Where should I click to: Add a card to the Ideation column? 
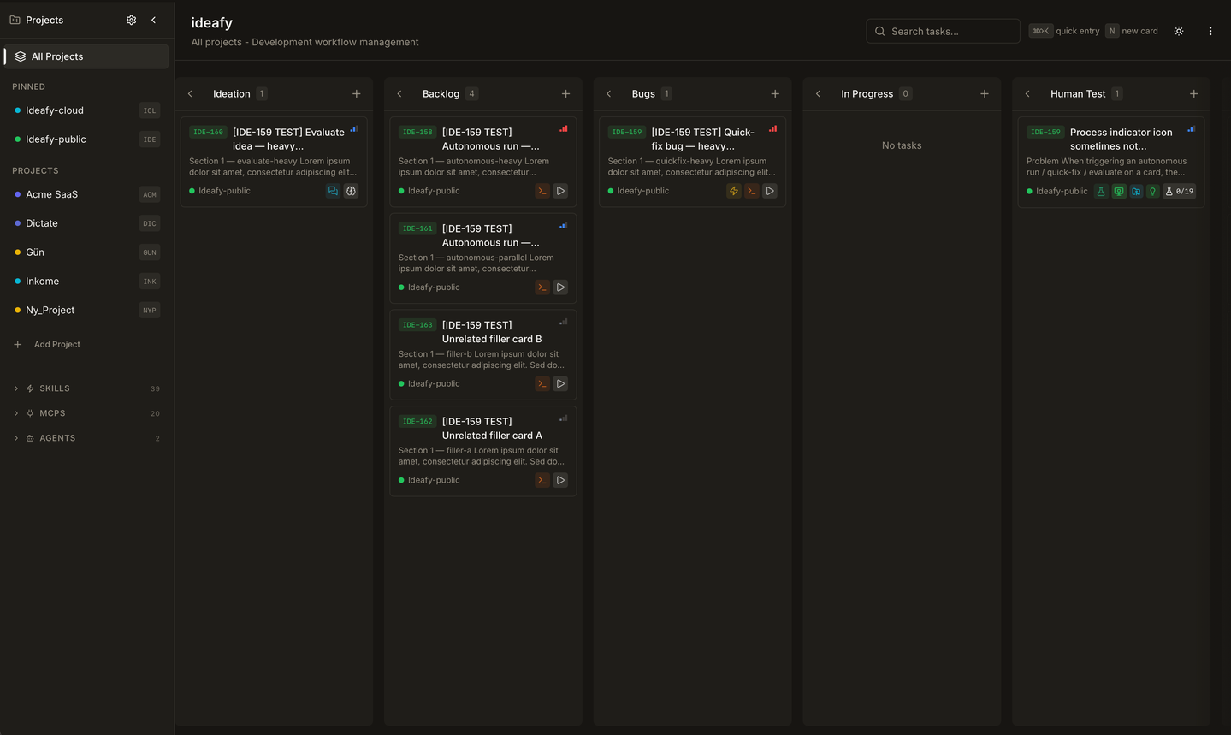[x=357, y=94]
